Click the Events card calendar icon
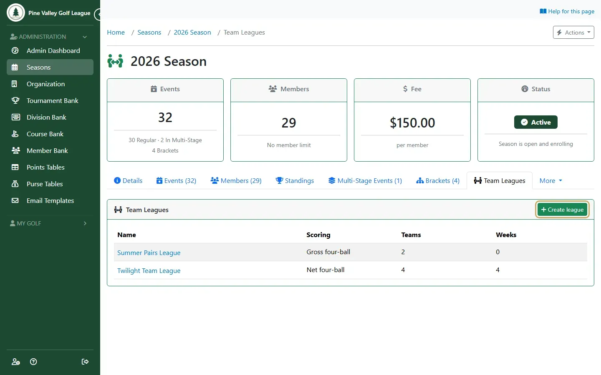This screenshot has height=375, width=601. [154, 89]
